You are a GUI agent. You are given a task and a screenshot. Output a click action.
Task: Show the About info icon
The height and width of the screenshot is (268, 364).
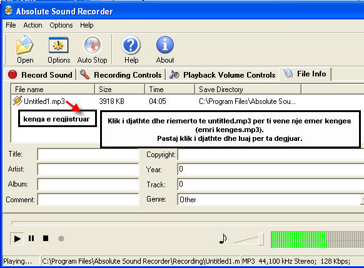[x=165, y=49]
